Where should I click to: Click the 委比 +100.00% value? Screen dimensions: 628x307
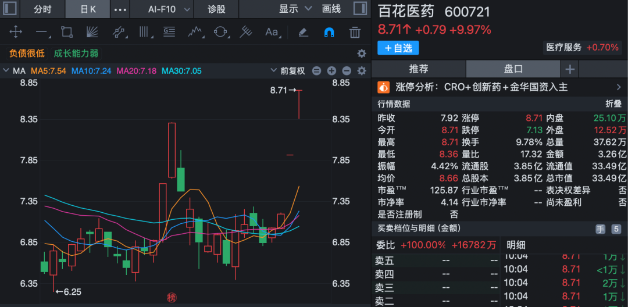coord(423,245)
